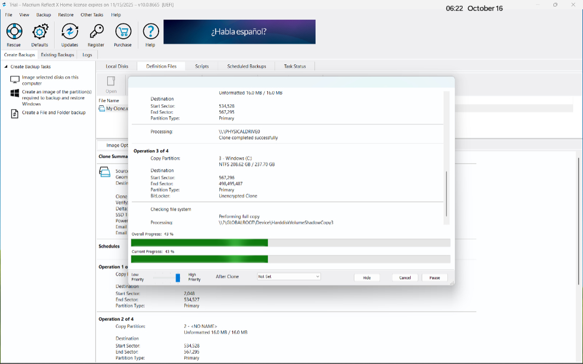Collapse the Create Backup Tasks tree
The image size is (583, 364).
pos(6,67)
